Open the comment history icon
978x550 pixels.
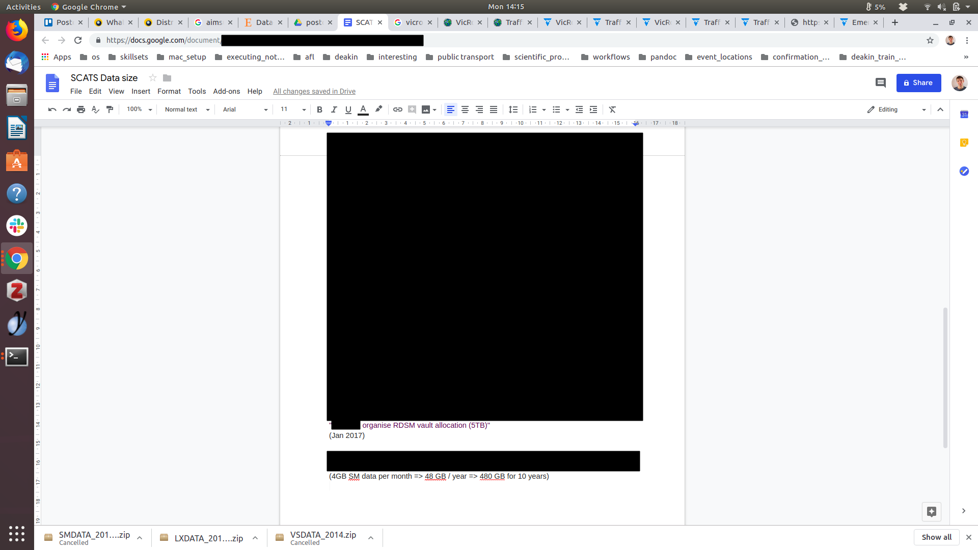(x=880, y=83)
